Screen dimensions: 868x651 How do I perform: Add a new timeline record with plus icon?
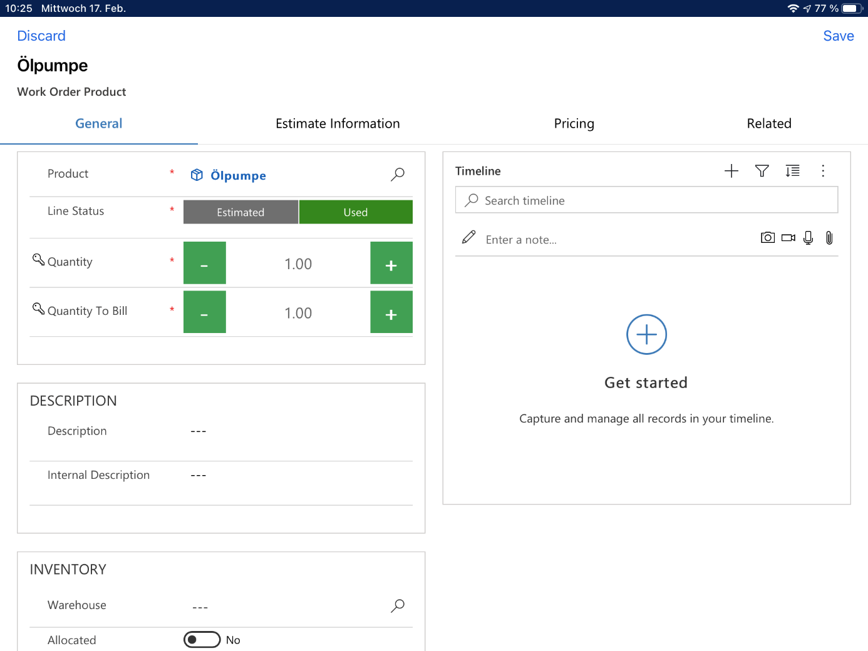731,171
